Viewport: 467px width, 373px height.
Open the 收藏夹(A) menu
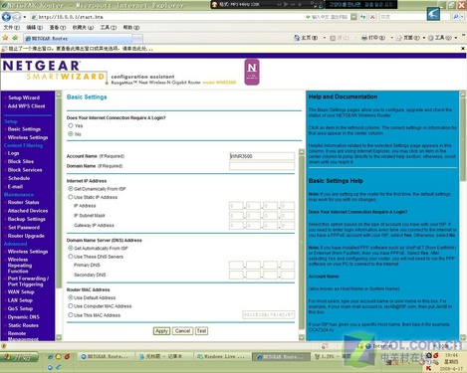(83, 28)
